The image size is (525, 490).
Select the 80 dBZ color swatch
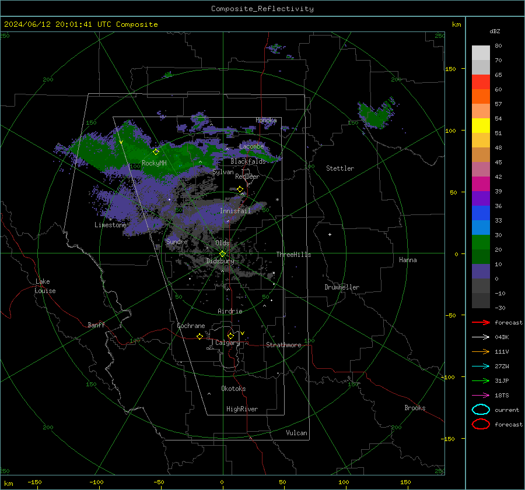coord(481,52)
